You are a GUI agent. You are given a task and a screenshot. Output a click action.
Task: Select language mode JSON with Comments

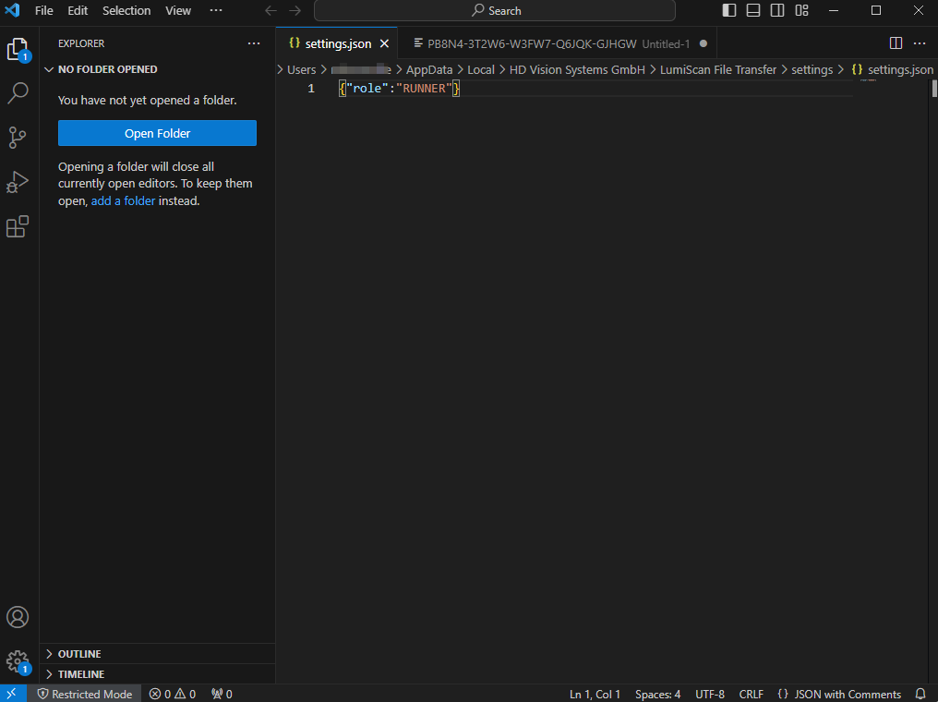838,694
